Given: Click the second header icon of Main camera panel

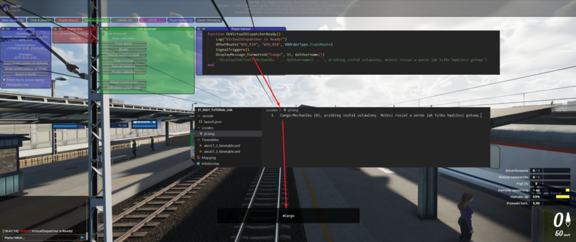Looking at the screenshot, I should pos(7,29).
